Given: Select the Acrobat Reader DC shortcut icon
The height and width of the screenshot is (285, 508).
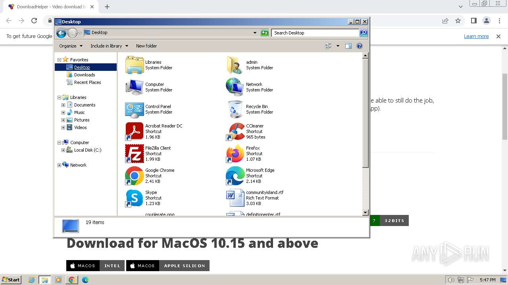Looking at the screenshot, I should pyautogui.click(x=135, y=131).
